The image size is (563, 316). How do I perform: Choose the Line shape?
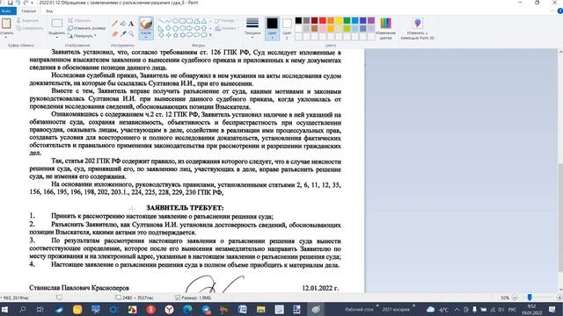tap(161, 21)
